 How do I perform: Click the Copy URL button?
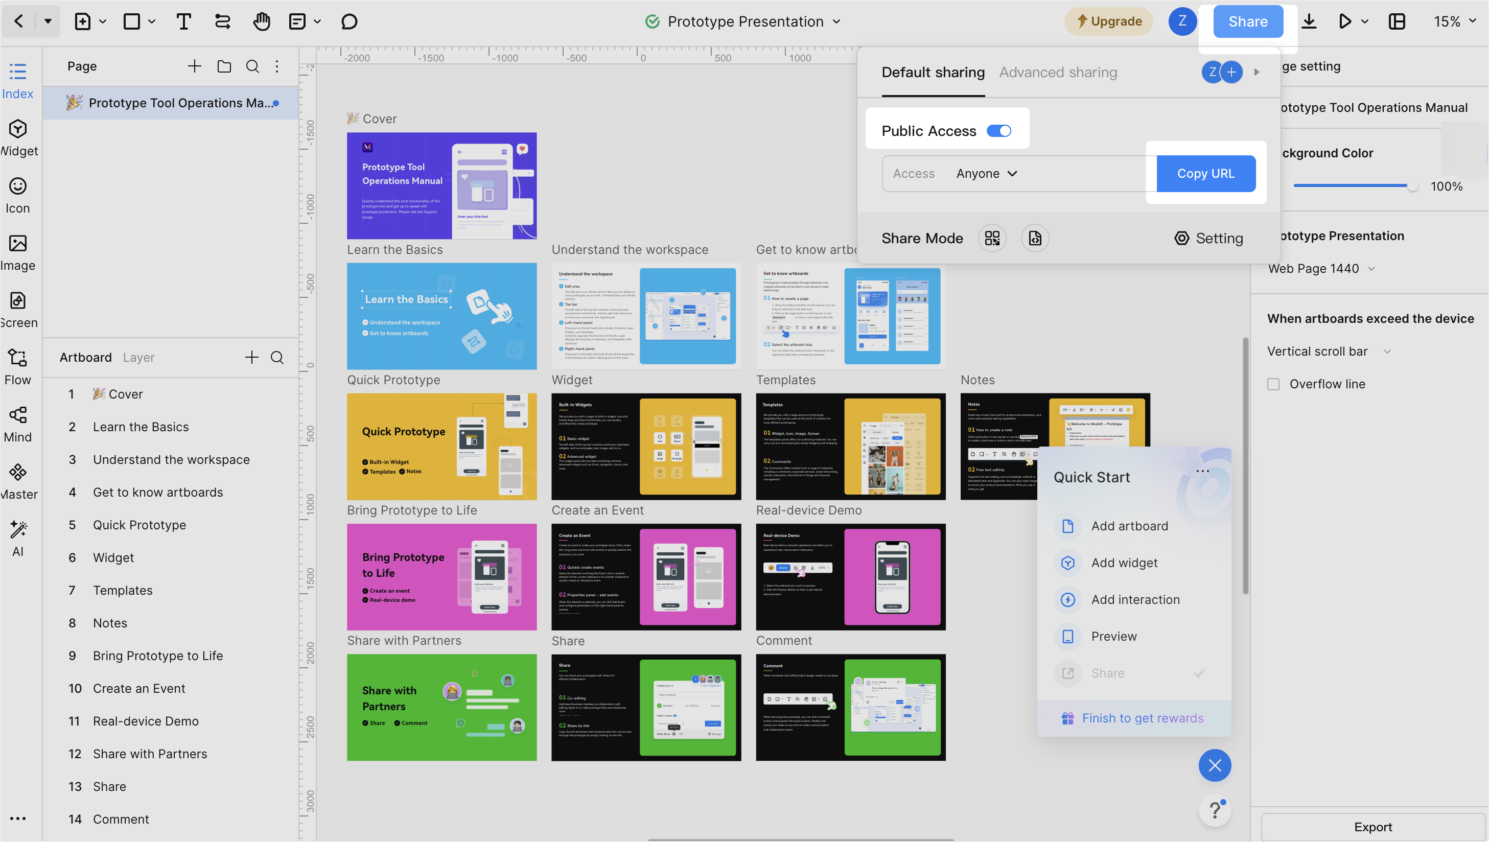(x=1205, y=174)
